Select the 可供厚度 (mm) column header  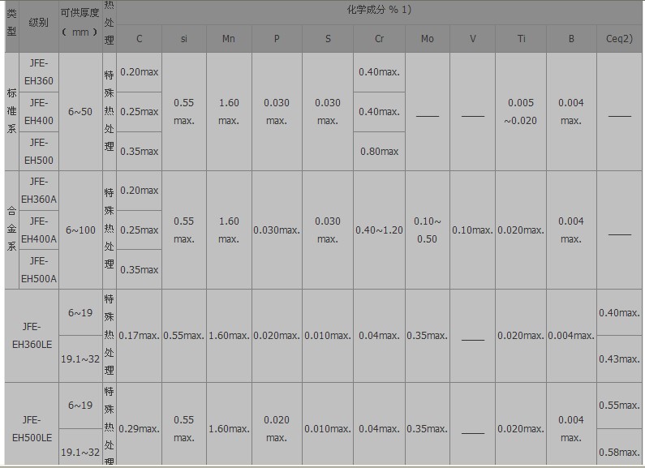click(x=80, y=23)
